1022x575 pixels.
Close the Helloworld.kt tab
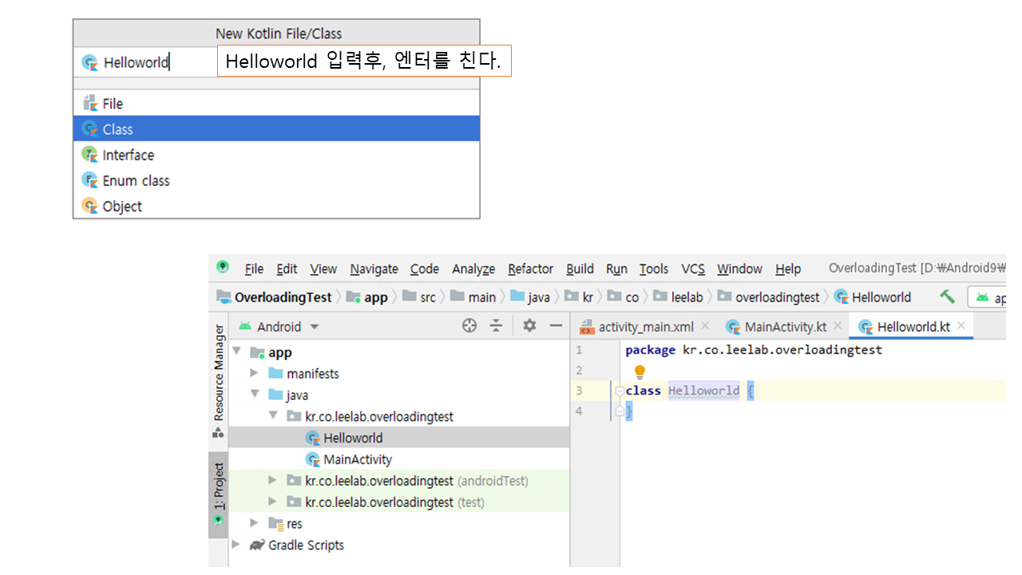961,326
